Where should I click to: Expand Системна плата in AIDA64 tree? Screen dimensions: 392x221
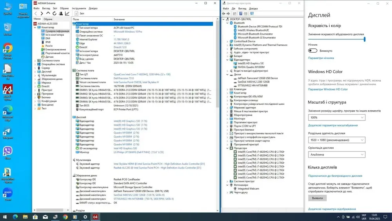[x=35, y=60]
